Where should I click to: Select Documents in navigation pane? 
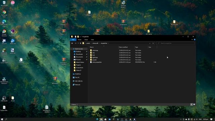79,57
